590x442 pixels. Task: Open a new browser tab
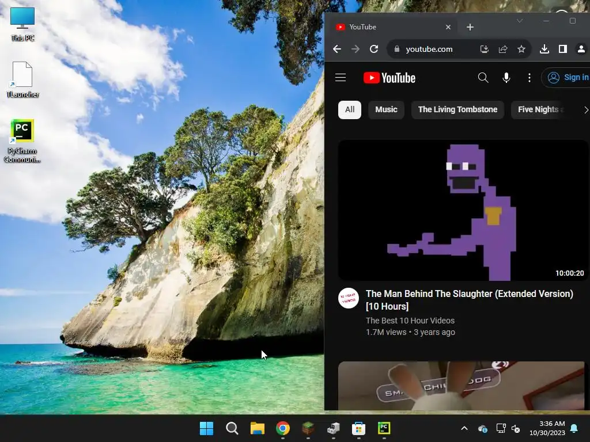[x=470, y=27]
